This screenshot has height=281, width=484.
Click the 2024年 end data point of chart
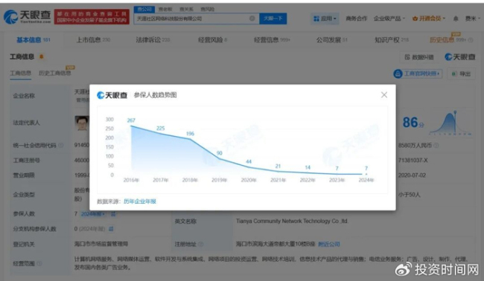point(366,174)
